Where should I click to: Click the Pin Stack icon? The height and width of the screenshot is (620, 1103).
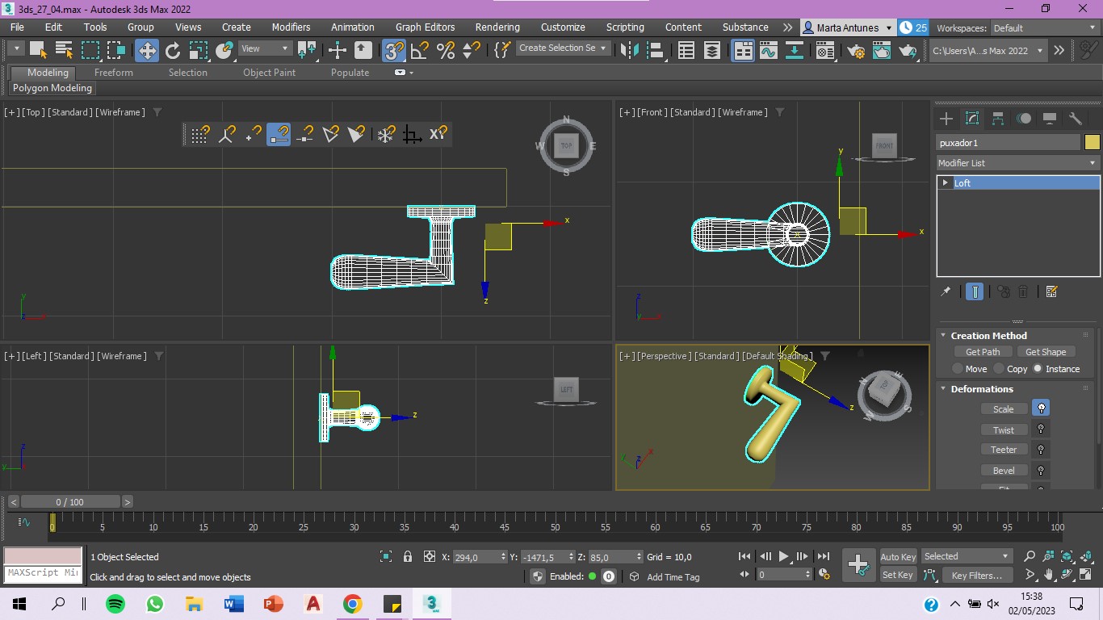point(946,292)
